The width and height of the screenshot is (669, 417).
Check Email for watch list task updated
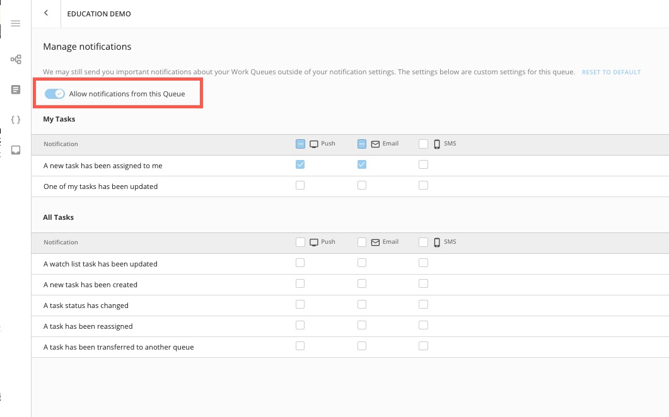coord(362,263)
